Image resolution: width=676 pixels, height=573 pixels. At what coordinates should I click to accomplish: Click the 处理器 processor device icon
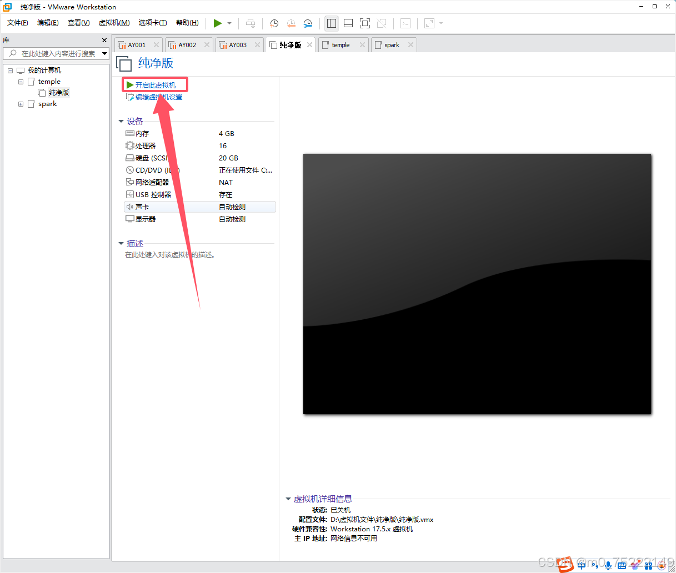pyautogui.click(x=130, y=145)
